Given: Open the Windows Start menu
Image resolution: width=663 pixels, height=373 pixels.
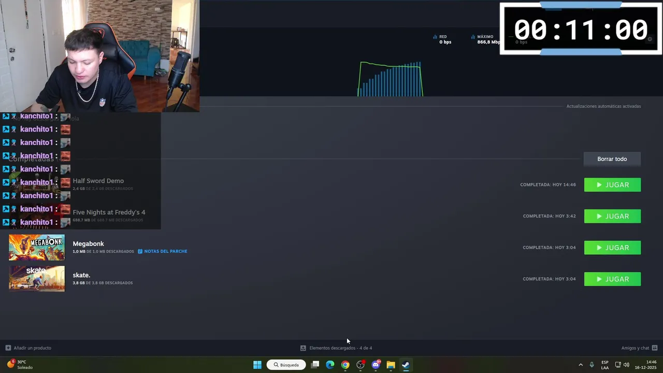Looking at the screenshot, I should pos(257,365).
